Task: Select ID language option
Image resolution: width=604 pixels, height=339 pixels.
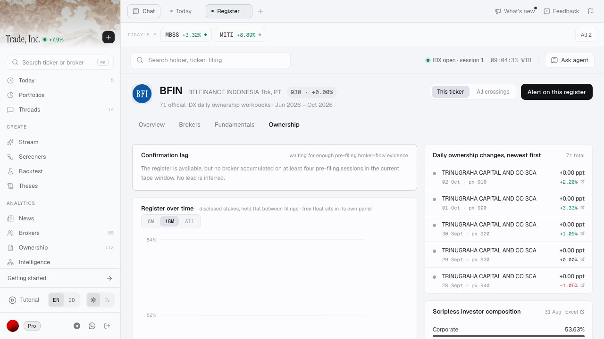Action: (72, 300)
